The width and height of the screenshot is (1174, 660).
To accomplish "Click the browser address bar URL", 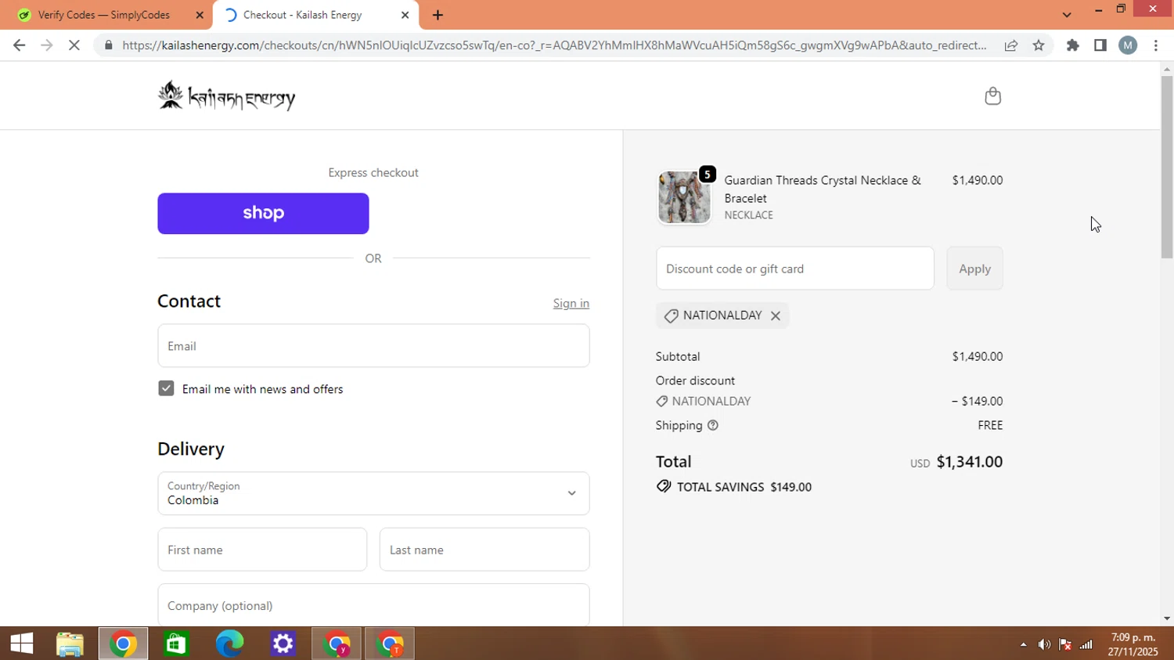I will pos(554,45).
